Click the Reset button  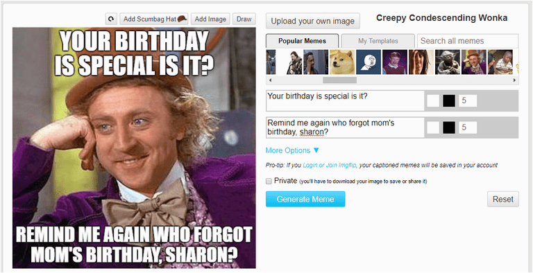point(503,200)
